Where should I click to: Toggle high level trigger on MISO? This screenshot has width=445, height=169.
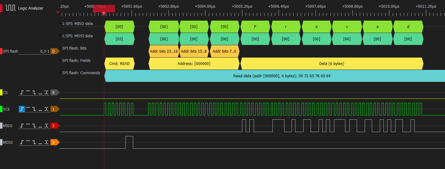click(28, 126)
